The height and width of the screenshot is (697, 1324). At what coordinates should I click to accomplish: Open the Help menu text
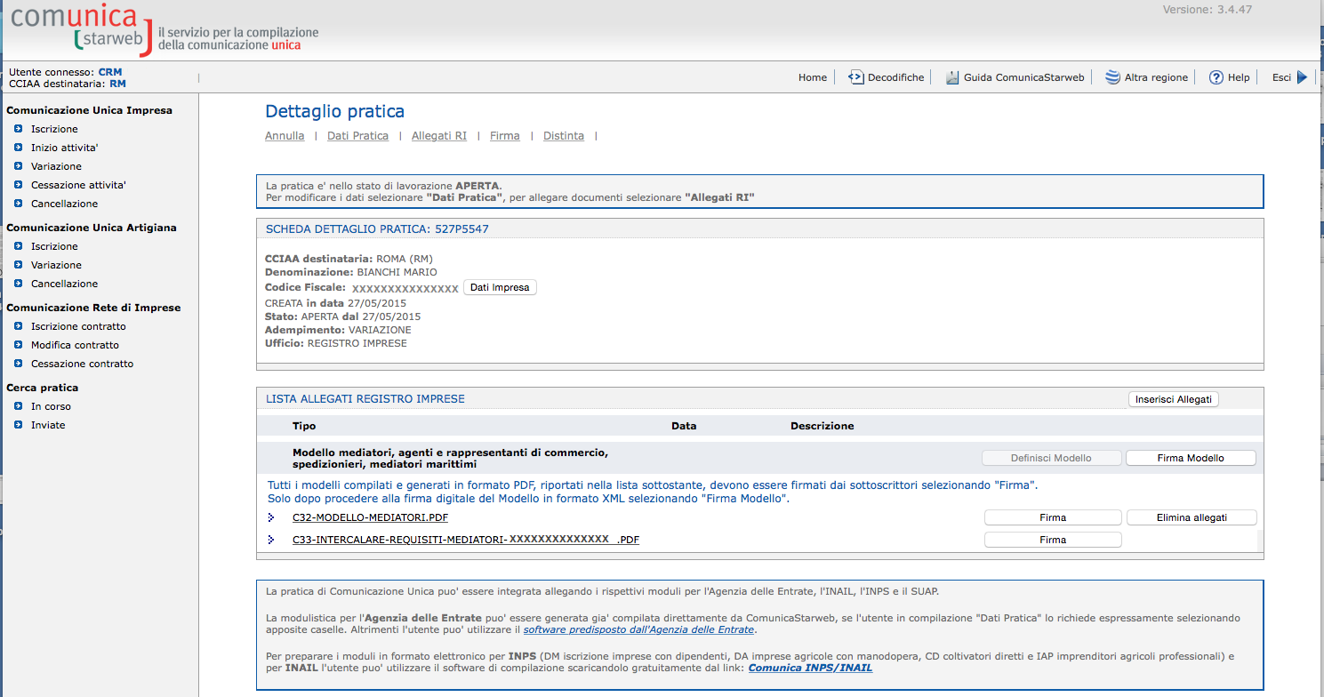(x=1239, y=77)
